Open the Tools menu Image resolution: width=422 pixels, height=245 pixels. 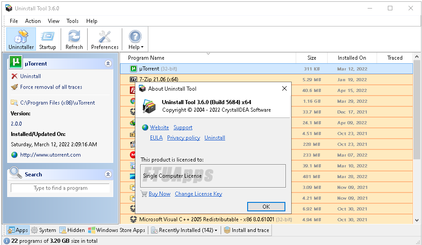coord(72,21)
